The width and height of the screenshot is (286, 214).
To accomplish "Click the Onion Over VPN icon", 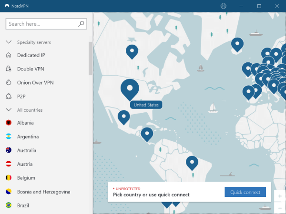I will tap(9, 82).
